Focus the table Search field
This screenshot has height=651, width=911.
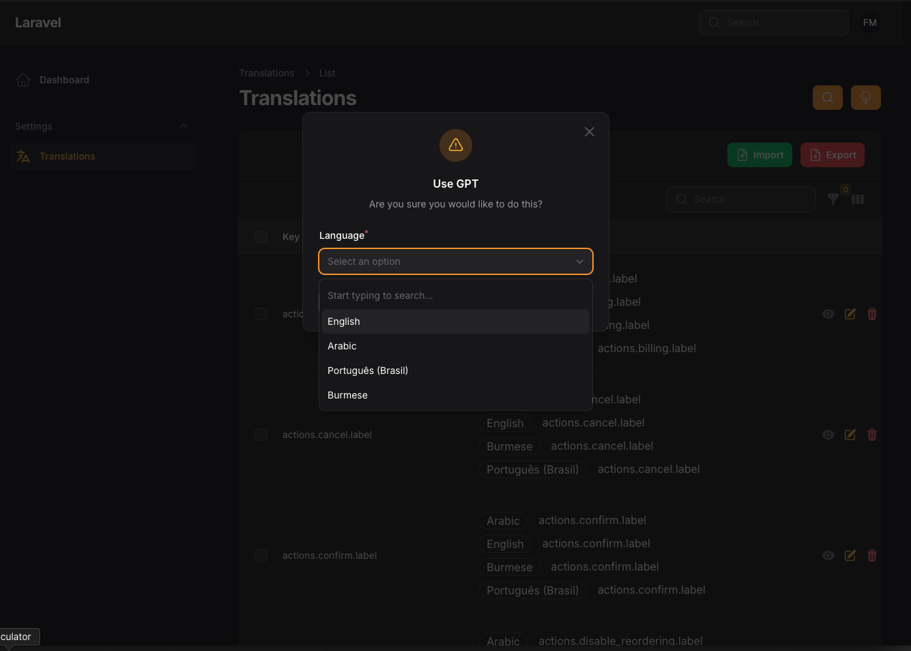[741, 199]
